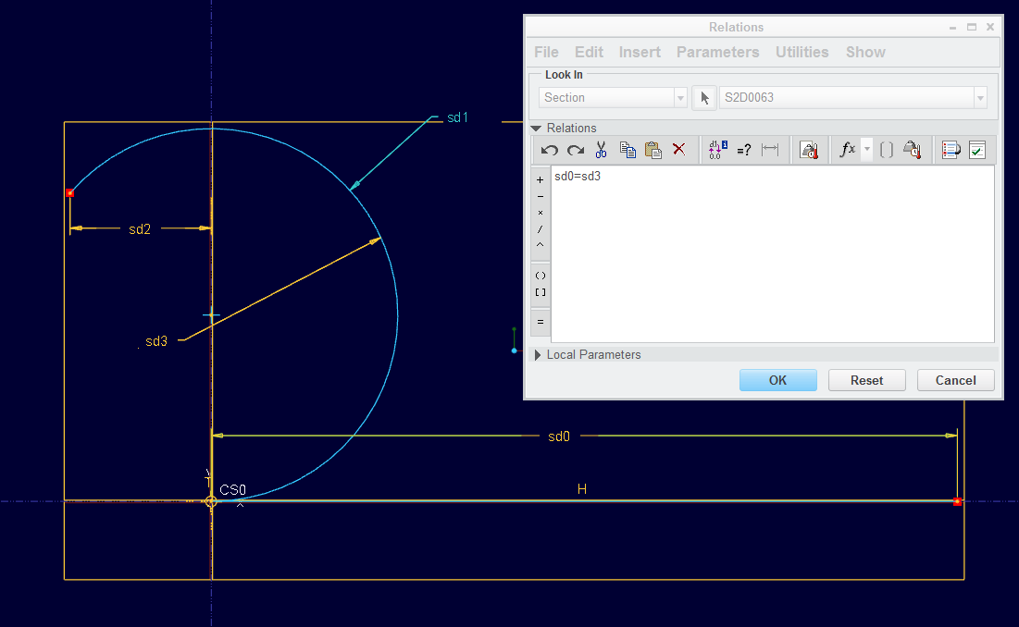Viewport: 1019px width, 627px height.
Task: Toggle dimension names and values icon
Action: point(717,150)
